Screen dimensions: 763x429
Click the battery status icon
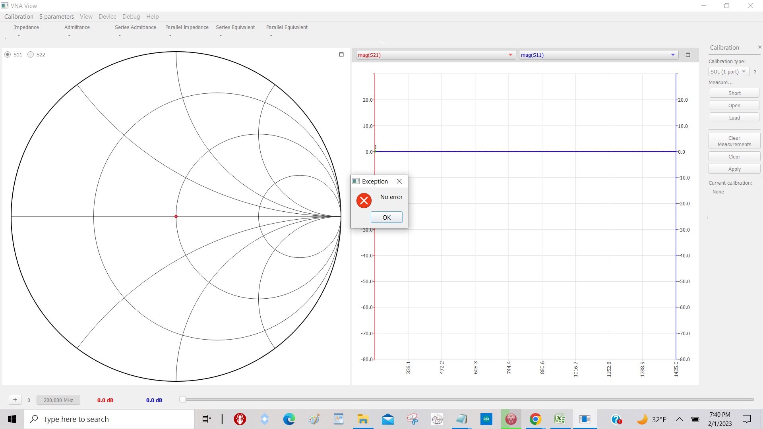coord(695,419)
